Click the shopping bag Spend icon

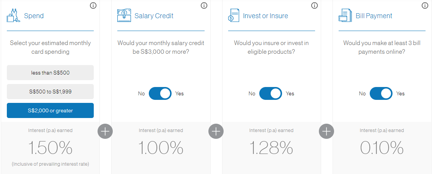(13, 16)
